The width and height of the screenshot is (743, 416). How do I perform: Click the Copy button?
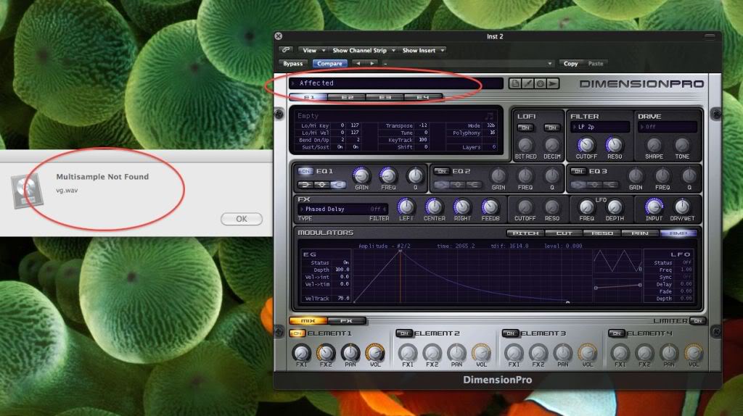[570, 64]
